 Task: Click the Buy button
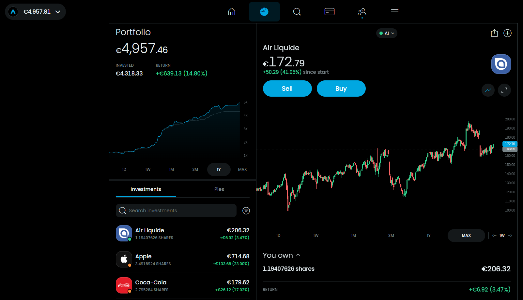click(341, 89)
